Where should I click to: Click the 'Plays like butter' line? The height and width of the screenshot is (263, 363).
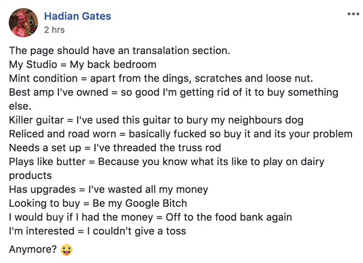coord(166,161)
